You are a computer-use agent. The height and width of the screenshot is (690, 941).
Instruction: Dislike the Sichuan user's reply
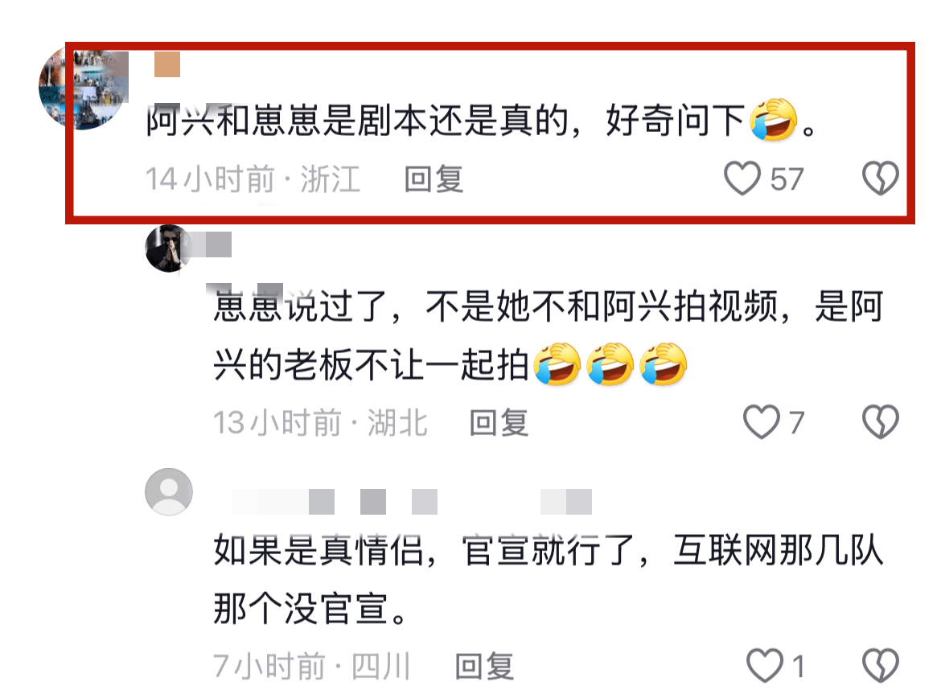click(881, 666)
